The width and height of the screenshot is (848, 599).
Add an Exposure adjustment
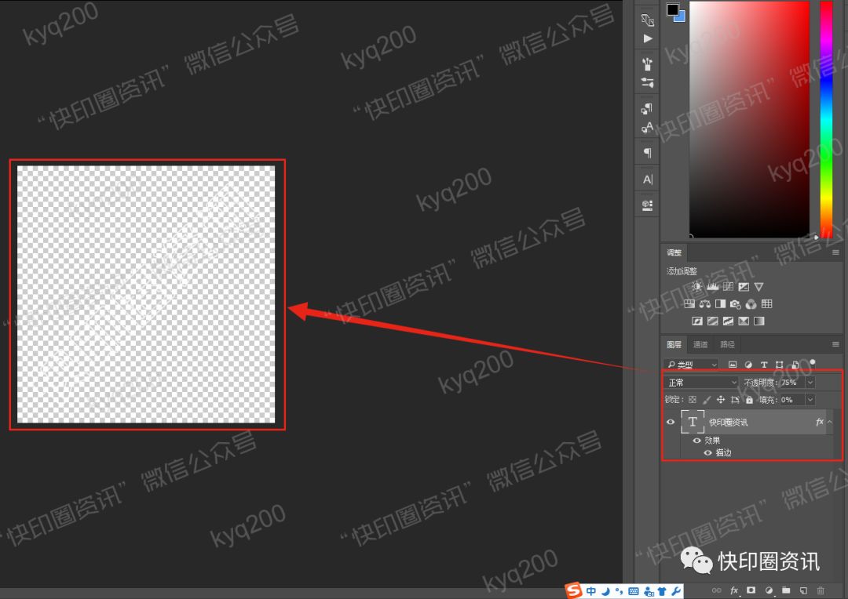(744, 287)
